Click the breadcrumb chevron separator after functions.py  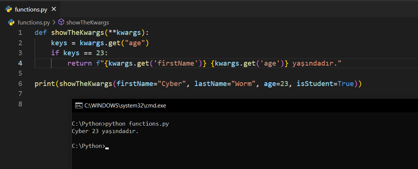[x=54, y=22]
